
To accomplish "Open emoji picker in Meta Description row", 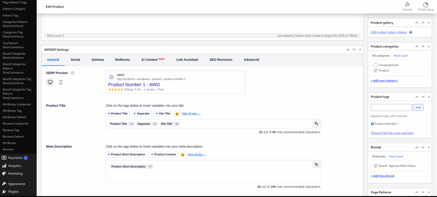I will pos(183,154).
